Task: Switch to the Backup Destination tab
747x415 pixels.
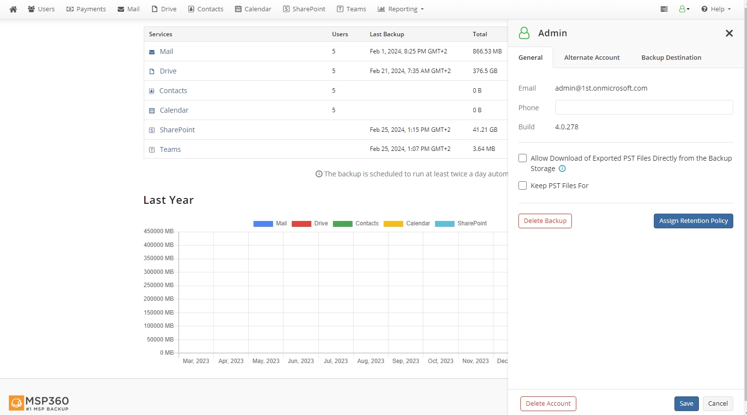Action: 671,58
